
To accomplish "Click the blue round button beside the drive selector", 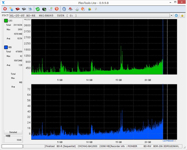I will pos(176,15).
